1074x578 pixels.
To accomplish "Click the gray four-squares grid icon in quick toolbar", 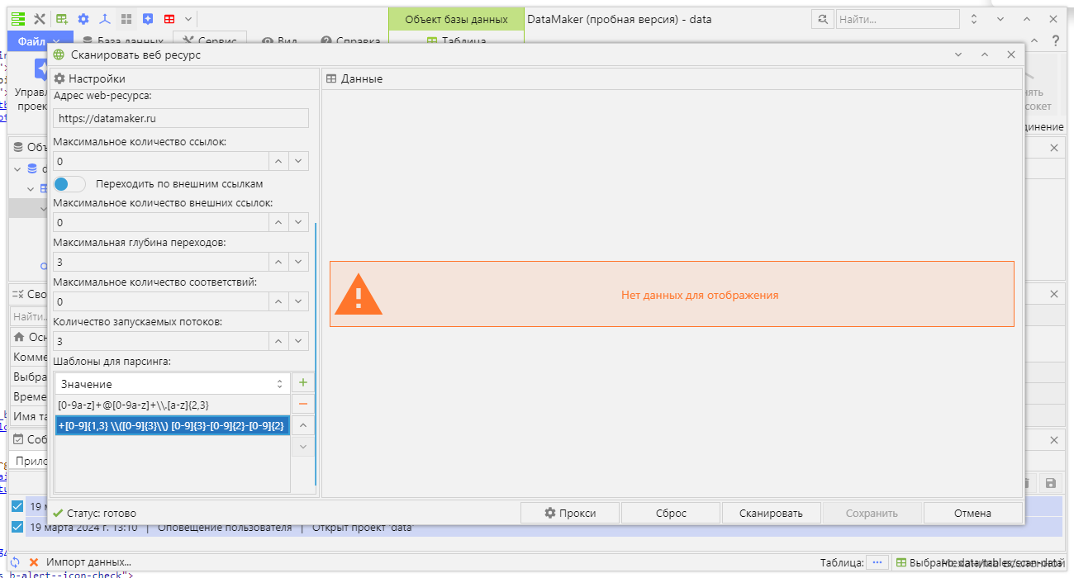I will [126, 18].
